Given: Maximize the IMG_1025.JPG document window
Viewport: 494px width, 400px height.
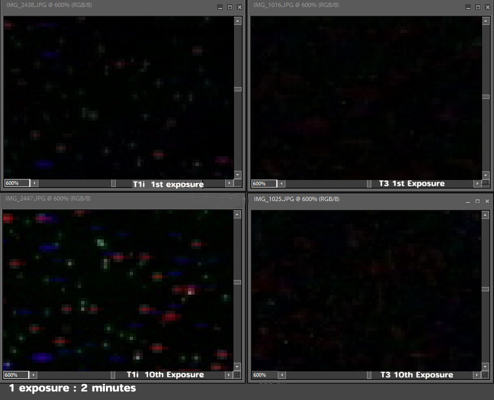Looking at the screenshot, I should coord(478,202).
